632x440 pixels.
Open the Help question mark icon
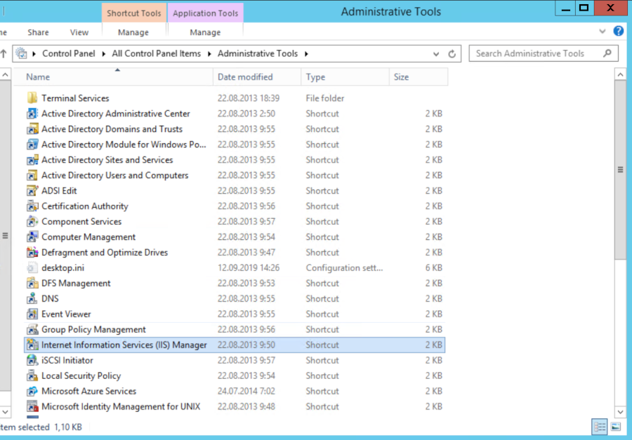click(618, 32)
